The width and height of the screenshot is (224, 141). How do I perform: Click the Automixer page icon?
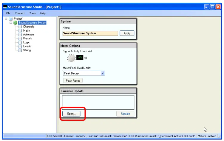(x=20, y=35)
